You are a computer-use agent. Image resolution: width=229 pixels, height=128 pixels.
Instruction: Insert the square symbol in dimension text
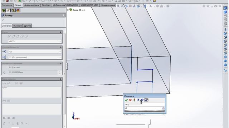point(22,123)
